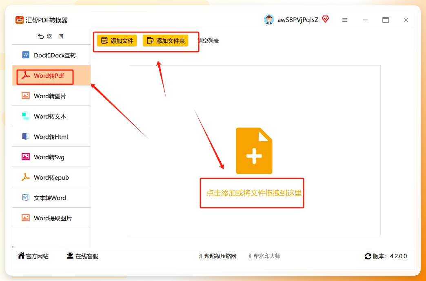This screenshot has height=281, width=426.
Task: Open the 汇帮超级压缩器 link
Action: click(x=217, y=256)
